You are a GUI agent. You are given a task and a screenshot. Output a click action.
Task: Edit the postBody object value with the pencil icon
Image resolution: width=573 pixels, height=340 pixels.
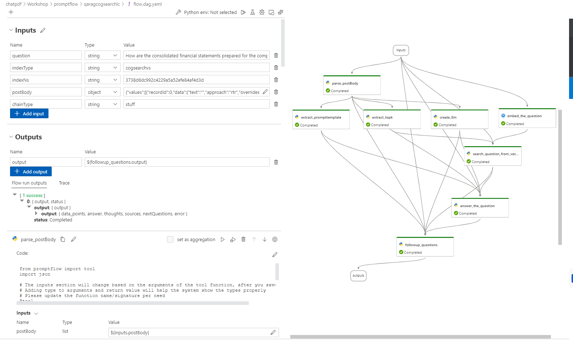click(x=265, y=92)
